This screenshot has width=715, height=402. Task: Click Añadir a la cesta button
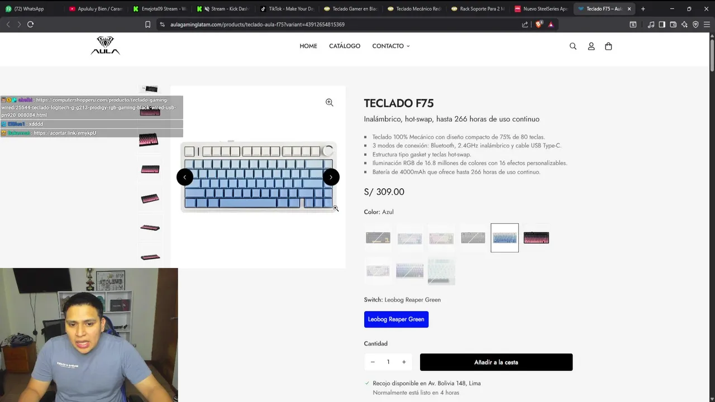[x=496, y=362]
